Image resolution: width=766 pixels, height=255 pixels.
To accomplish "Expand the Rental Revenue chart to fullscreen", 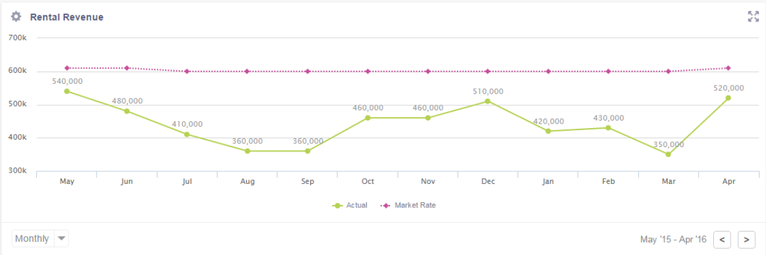I will point(753,17).
